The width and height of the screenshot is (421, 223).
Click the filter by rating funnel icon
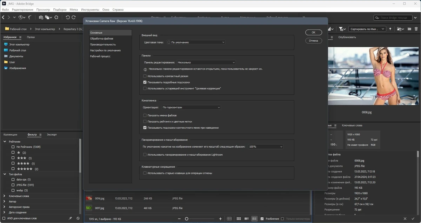pos(342,29)
